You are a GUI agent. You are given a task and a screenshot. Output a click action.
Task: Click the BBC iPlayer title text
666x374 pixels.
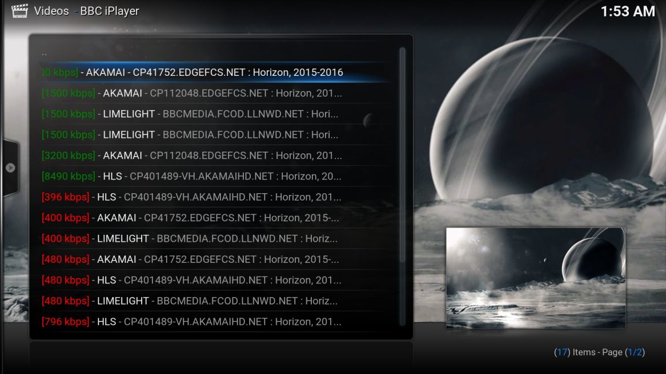(x=110, y=11)
